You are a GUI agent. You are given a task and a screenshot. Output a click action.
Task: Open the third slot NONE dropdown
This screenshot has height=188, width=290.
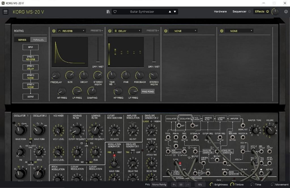(x=184, y=31)
